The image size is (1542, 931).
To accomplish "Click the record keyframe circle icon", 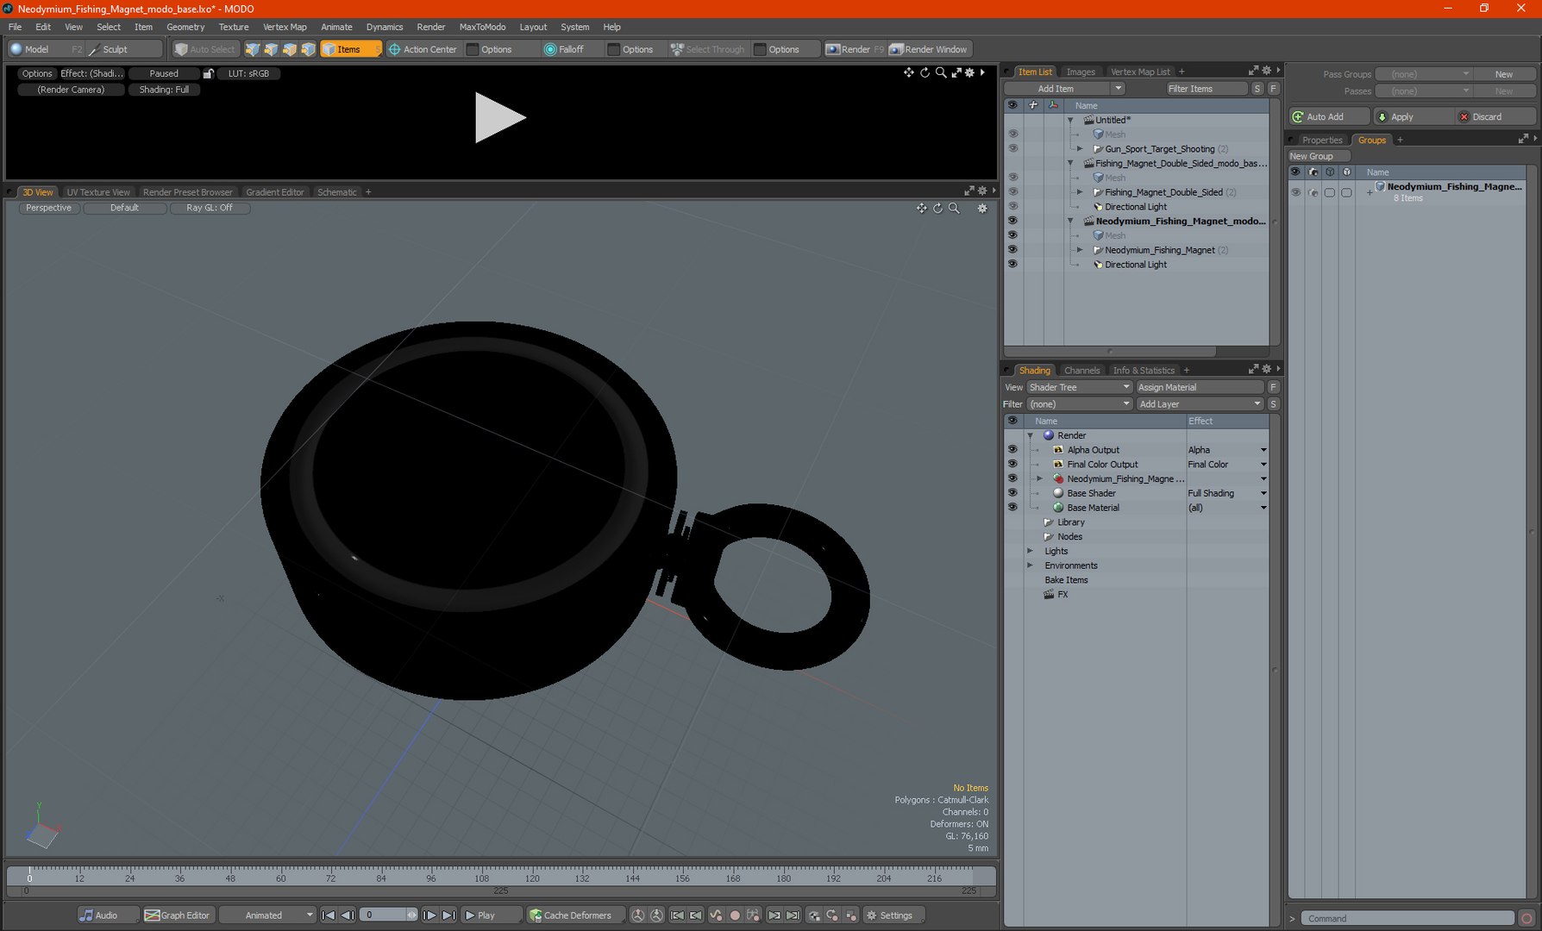I will (x=735, y=915).
